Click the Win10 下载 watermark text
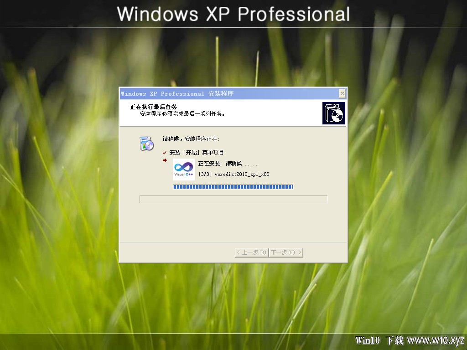Screen dimensions: 467x350 pyautogui.click(x=379, y=340)
